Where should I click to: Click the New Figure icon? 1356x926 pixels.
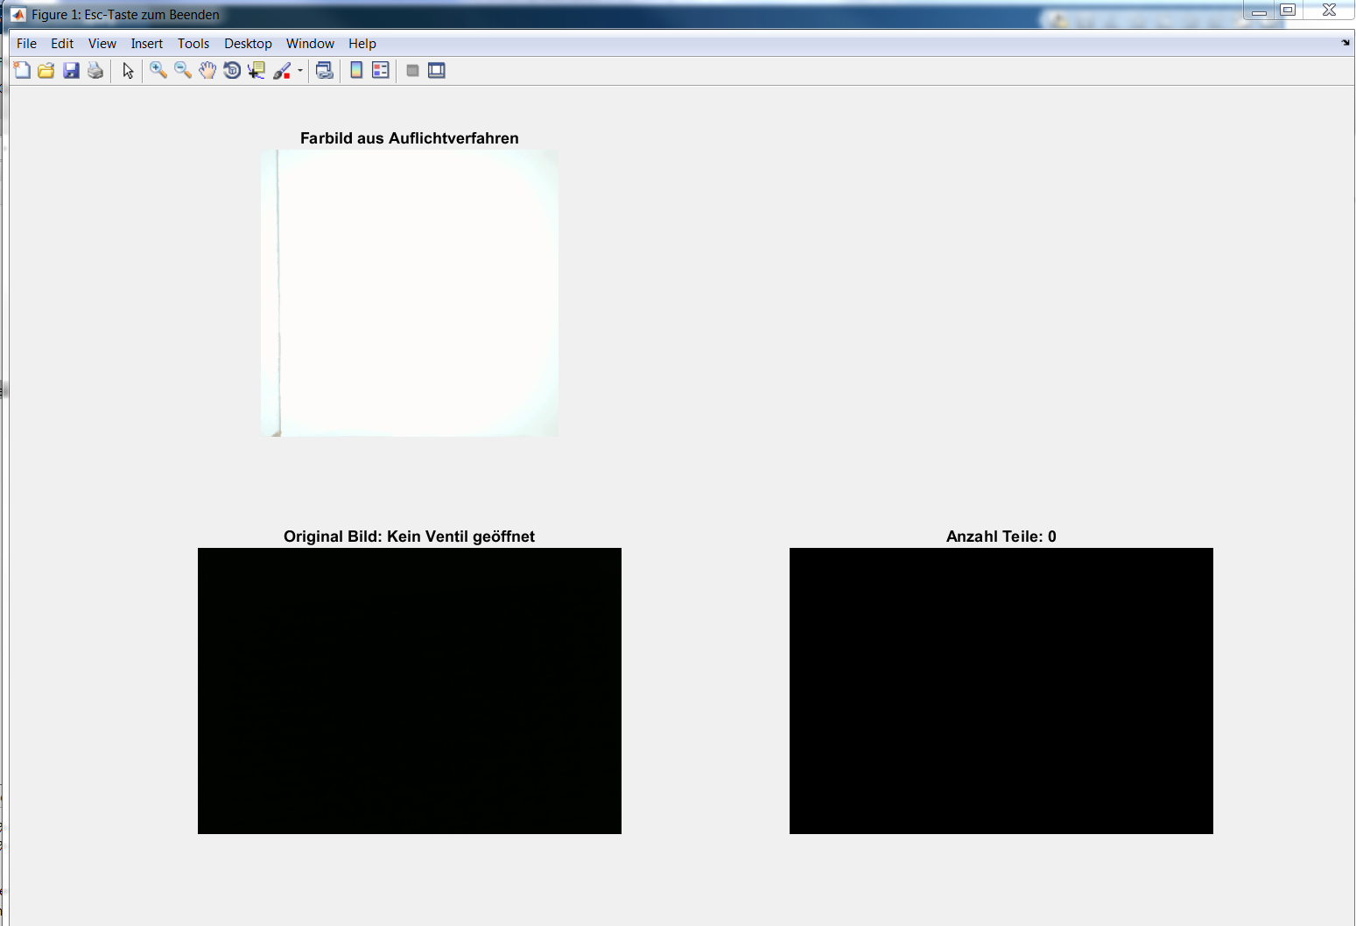22,71
